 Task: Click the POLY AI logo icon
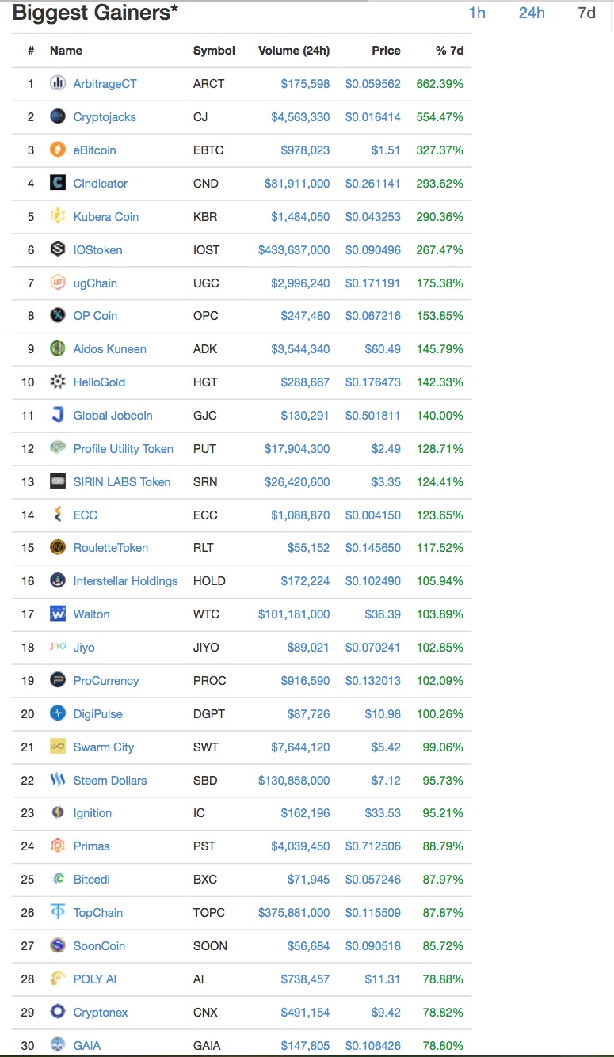click(x=58, y=979)
